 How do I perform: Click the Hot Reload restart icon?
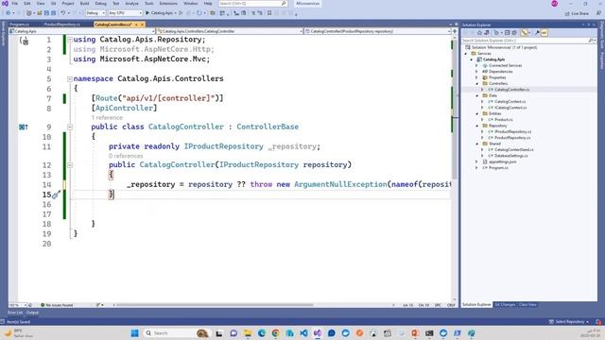click(x=199, y=12)
